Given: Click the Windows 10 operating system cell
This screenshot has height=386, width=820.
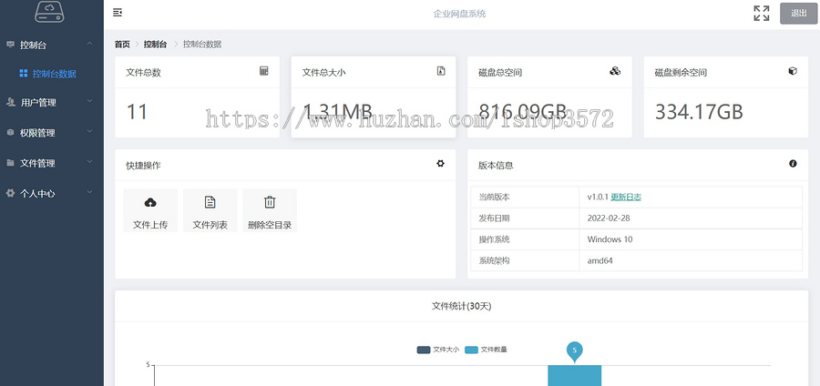Looking at the screenshot, I should coord(691,239).
